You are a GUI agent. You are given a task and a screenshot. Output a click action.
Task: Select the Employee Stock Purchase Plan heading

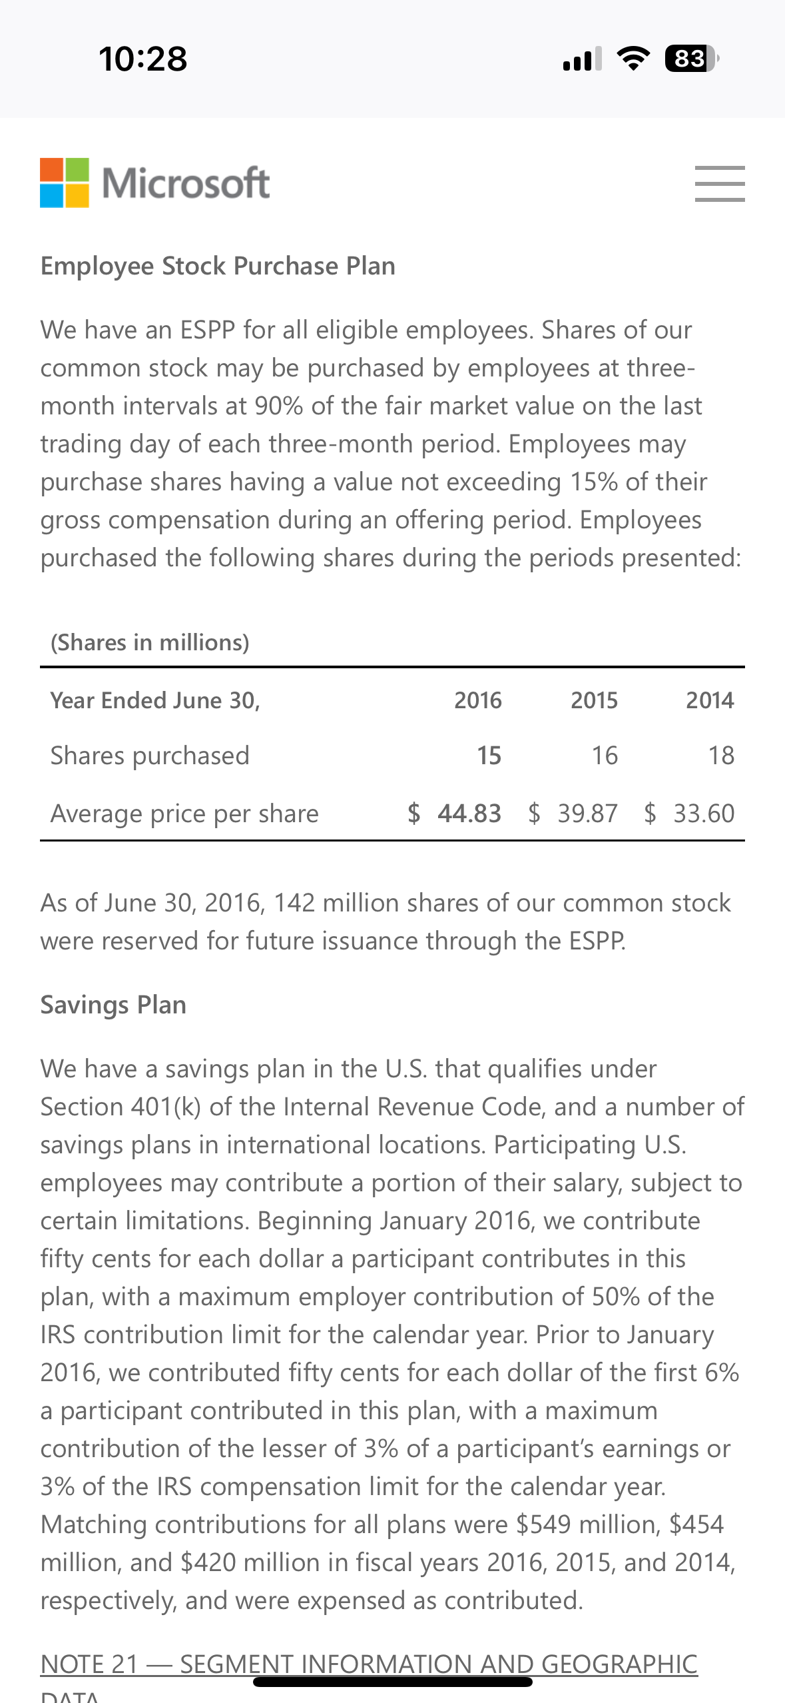pos(218,266)
